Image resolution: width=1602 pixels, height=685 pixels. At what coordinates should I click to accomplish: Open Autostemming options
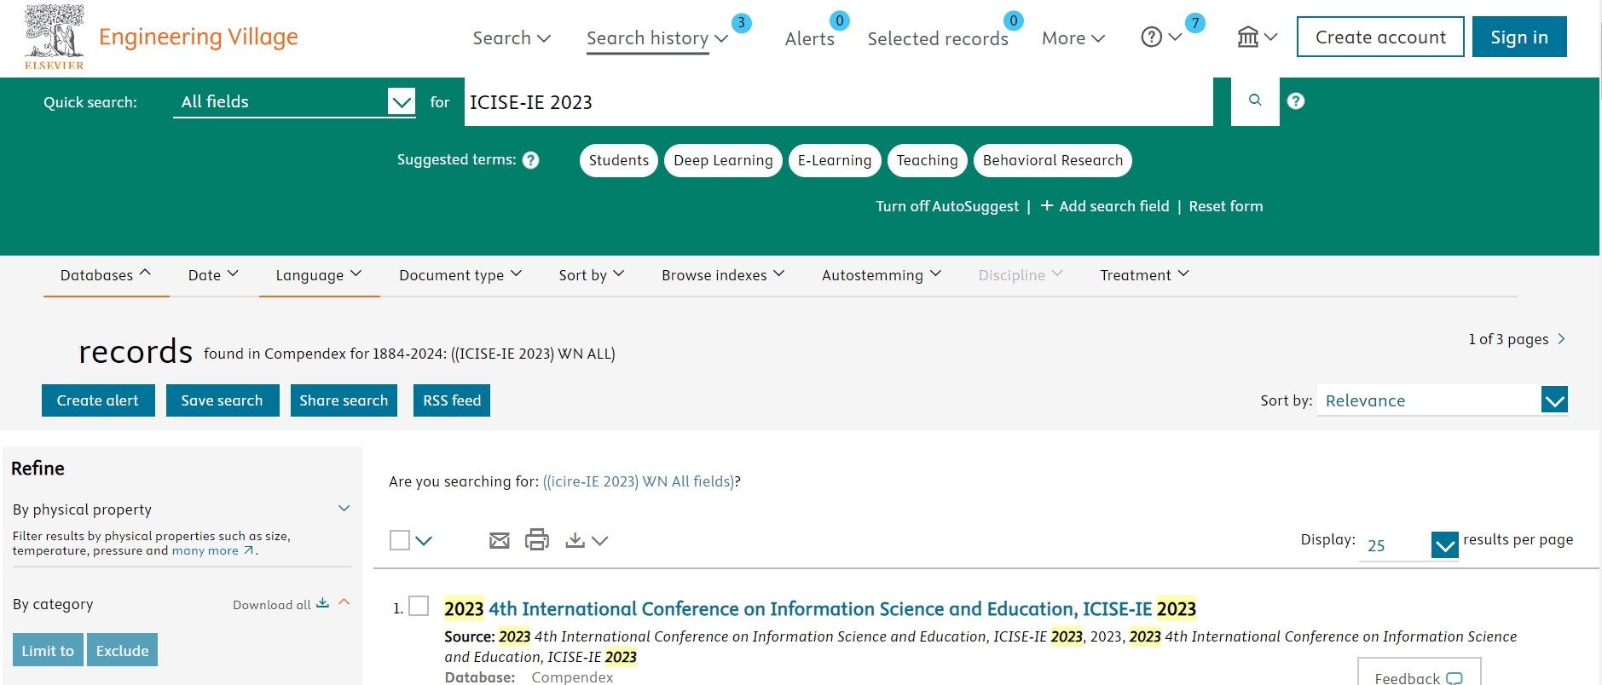pyautogui.click(x=882, y=275)
